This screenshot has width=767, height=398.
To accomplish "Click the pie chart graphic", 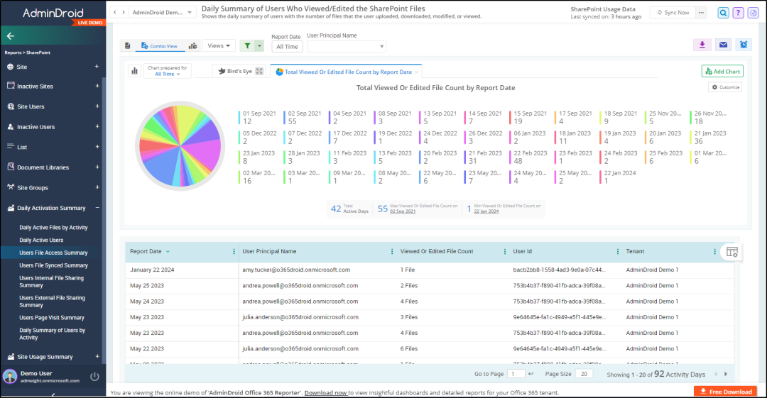I will coord(180,145).
